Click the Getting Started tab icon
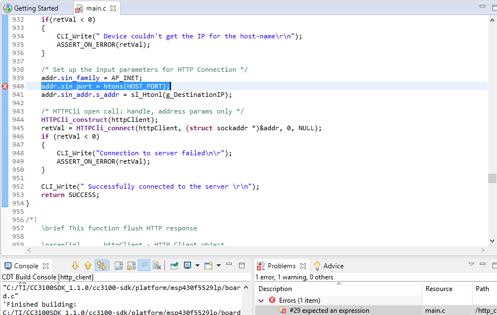497x315 pixels. pos(8,8)
